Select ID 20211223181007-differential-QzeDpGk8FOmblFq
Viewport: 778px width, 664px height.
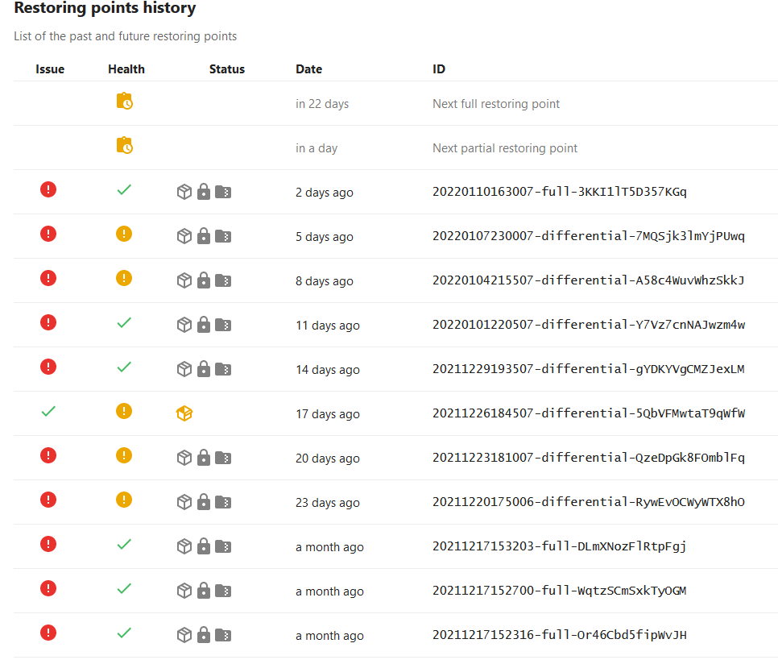click(x=589, y=458)
